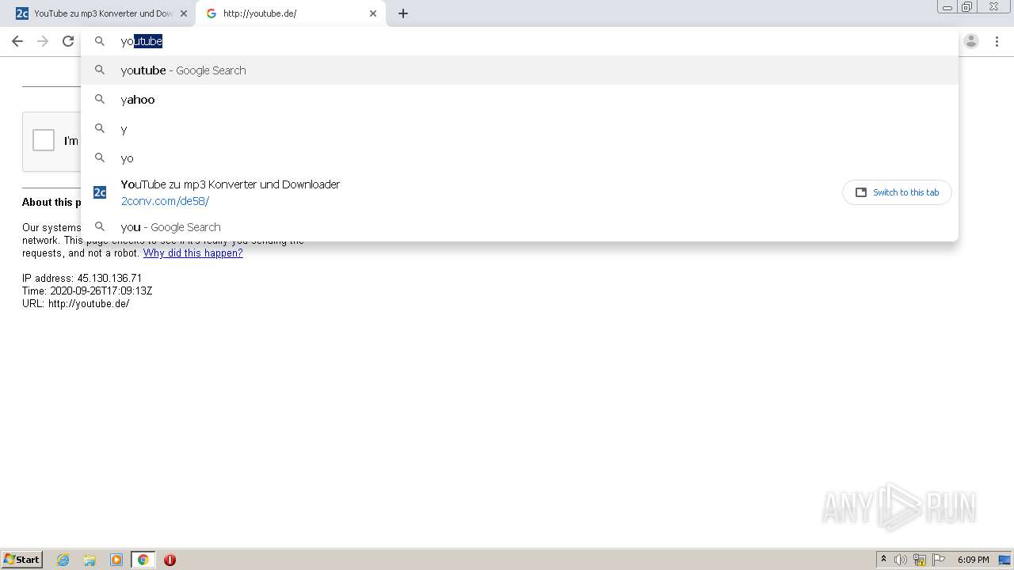Choose the 'you - Google Search' suggestion

pos(520,227)
